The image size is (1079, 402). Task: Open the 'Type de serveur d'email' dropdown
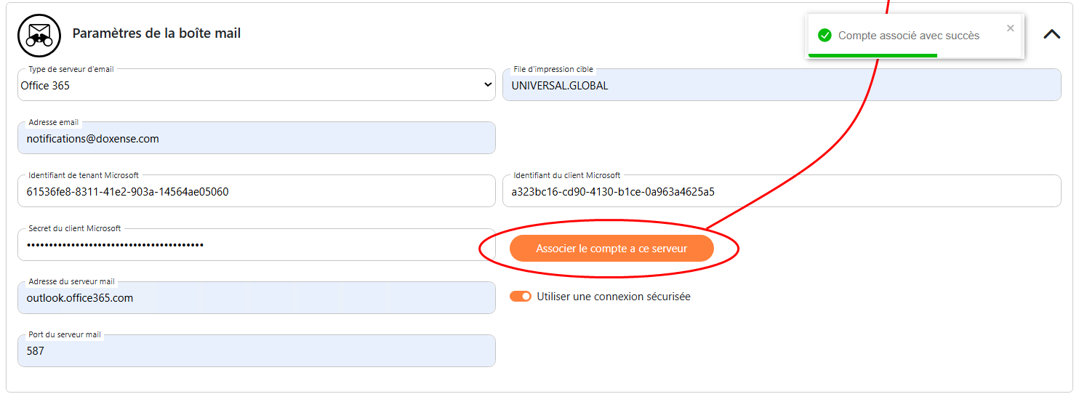(256, 86)
